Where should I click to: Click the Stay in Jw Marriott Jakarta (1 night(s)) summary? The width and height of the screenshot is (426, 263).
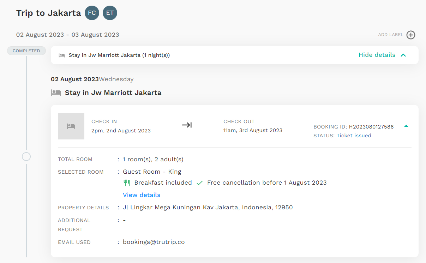point(119,55)
